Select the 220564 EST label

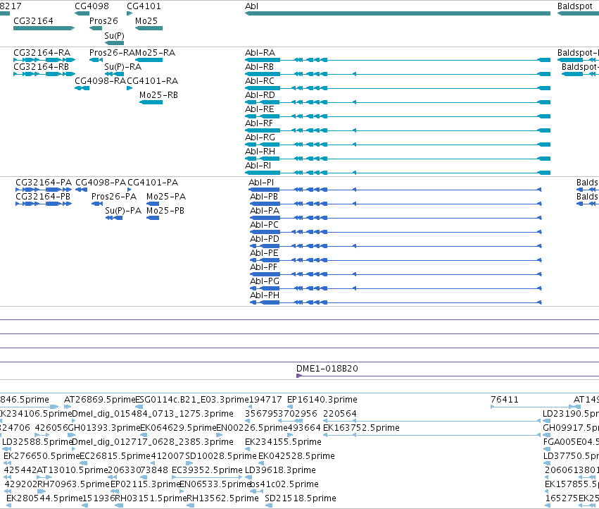click(x=340, y=414)
